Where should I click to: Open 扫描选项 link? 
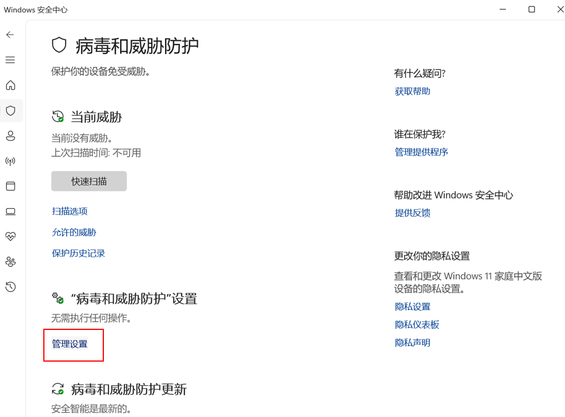pyautogui.click(x=70, y=211)
